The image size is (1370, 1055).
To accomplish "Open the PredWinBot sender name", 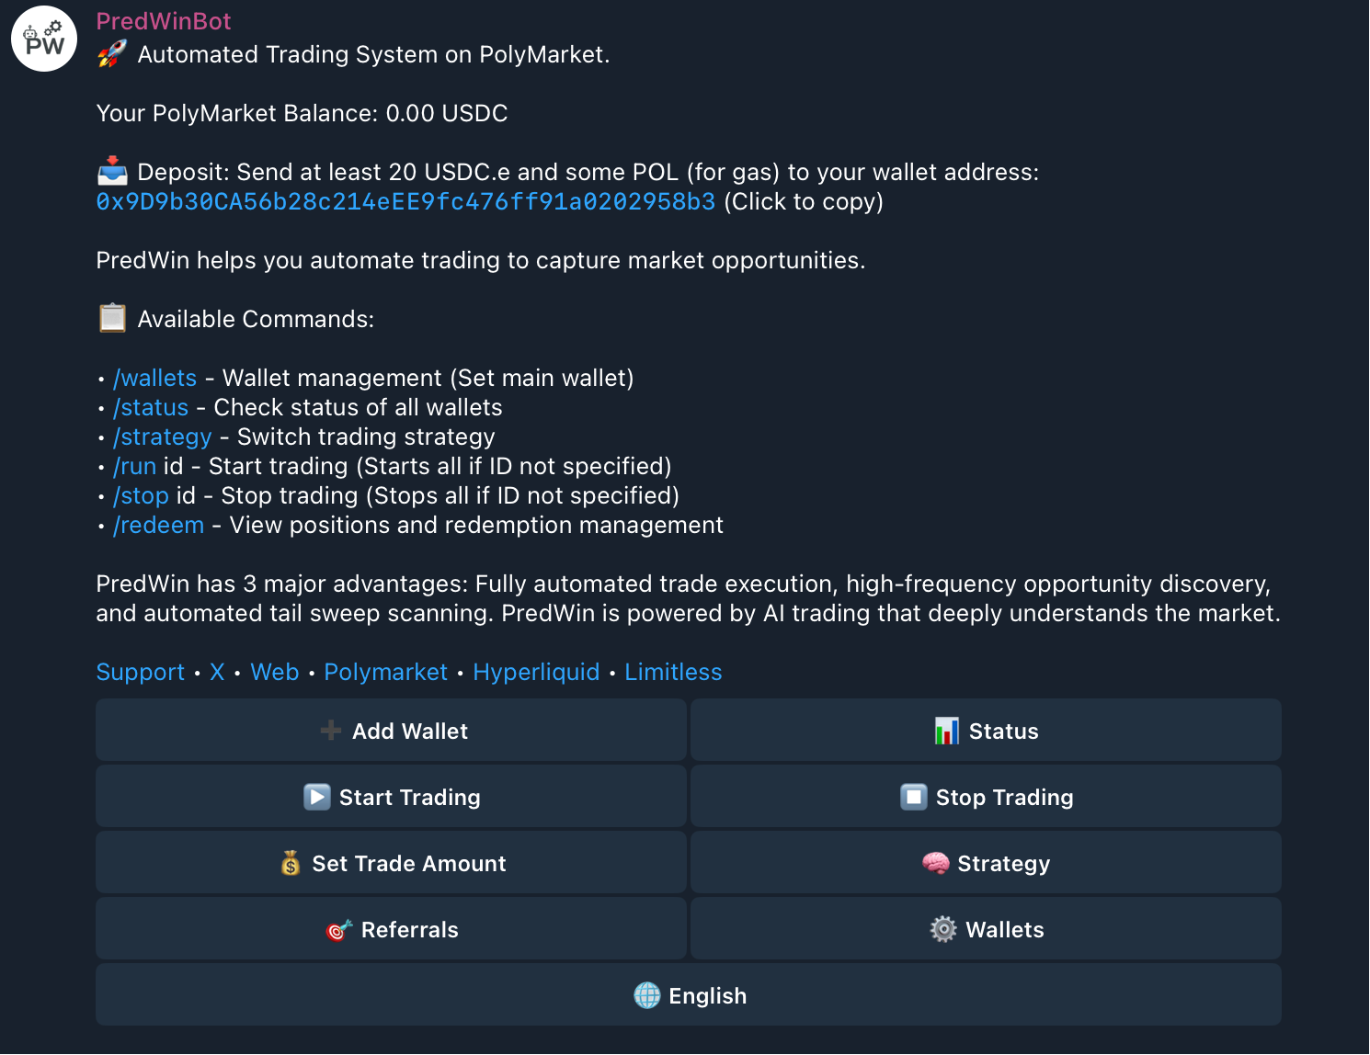I will (x=164, y=21).
